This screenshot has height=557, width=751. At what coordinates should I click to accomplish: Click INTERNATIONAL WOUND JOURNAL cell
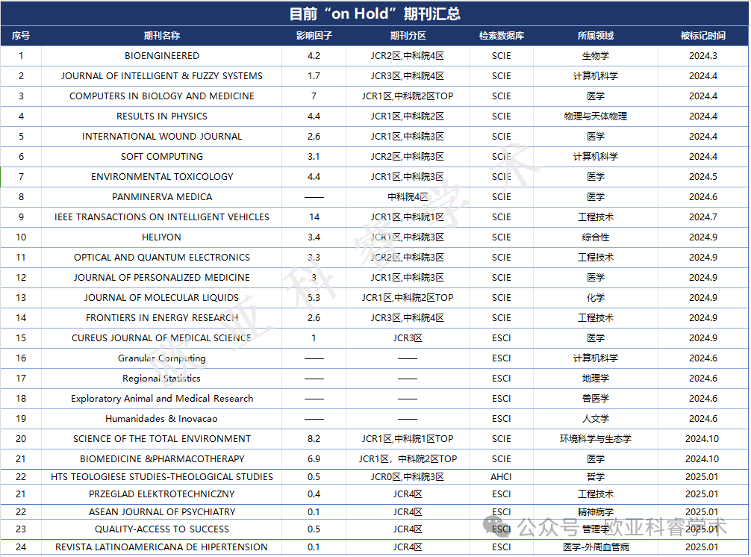tap(162, 136)
